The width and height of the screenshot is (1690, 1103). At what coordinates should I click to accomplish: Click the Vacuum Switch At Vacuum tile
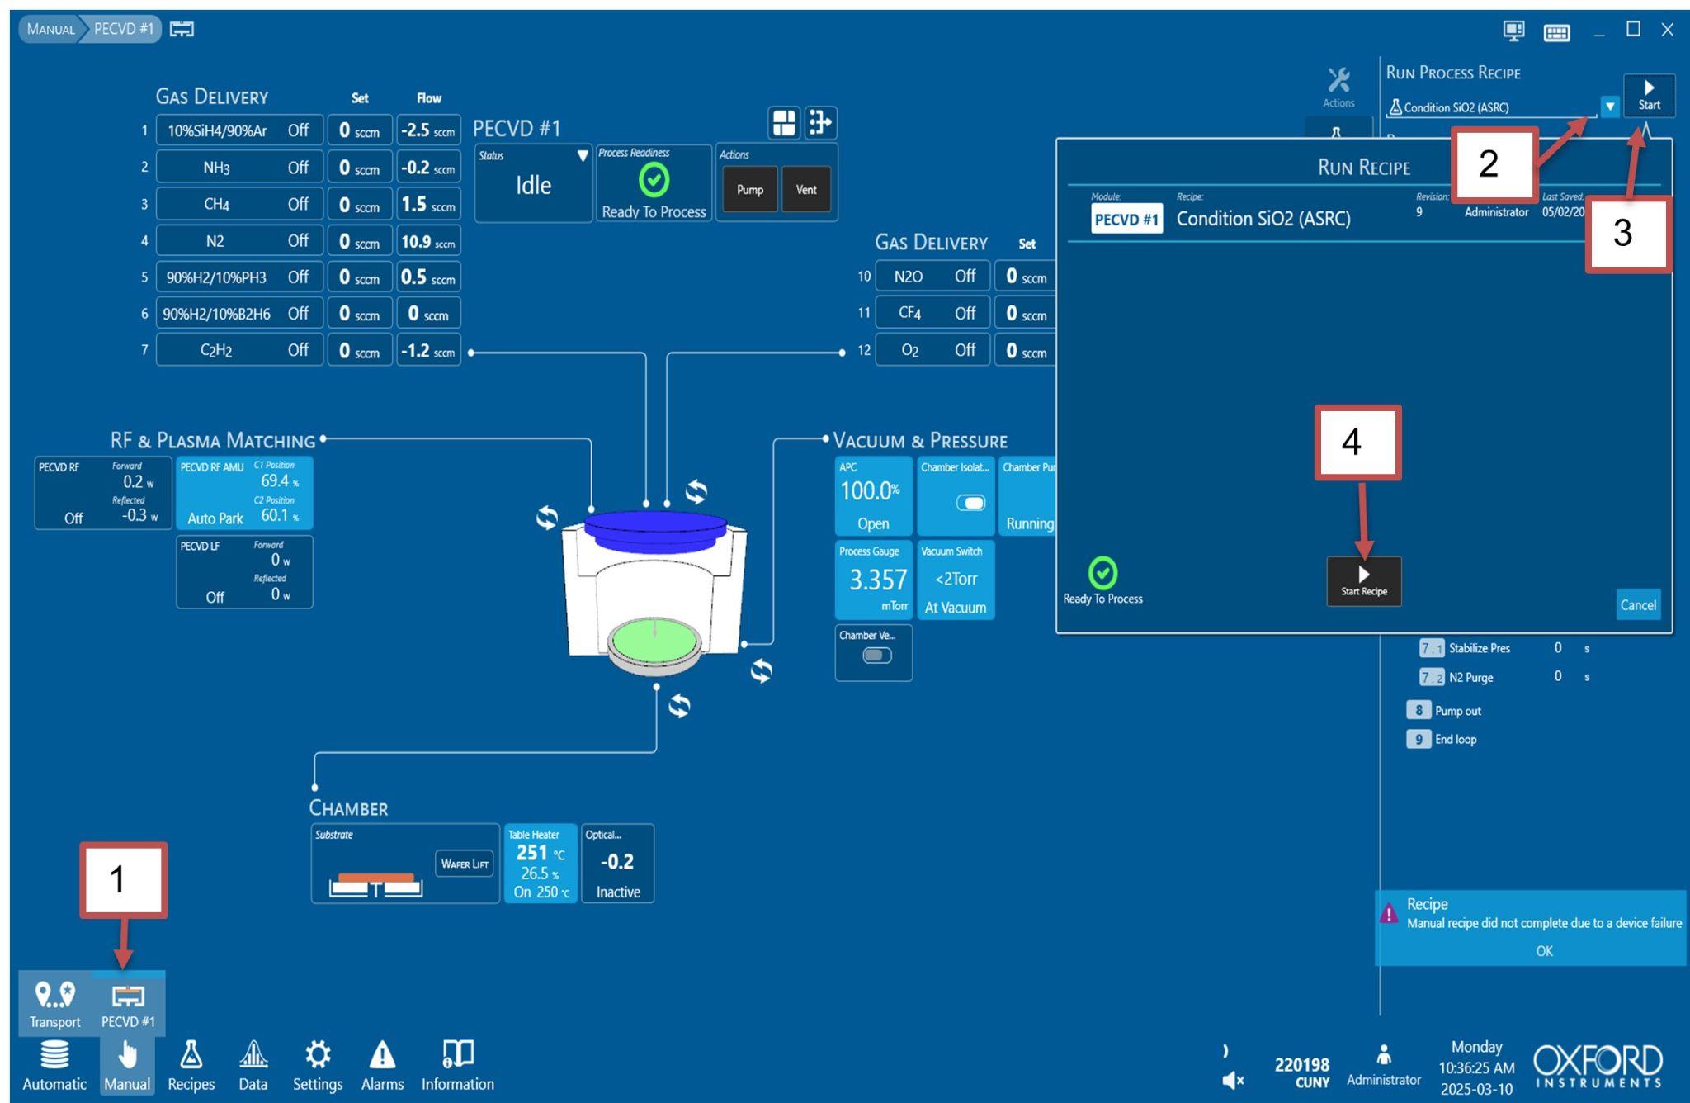956,580
